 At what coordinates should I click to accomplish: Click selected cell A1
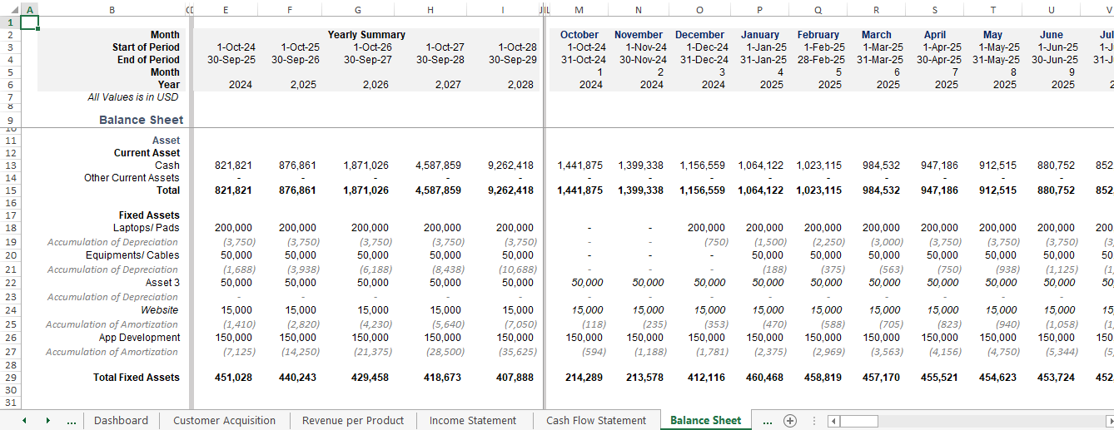[28, 22]
